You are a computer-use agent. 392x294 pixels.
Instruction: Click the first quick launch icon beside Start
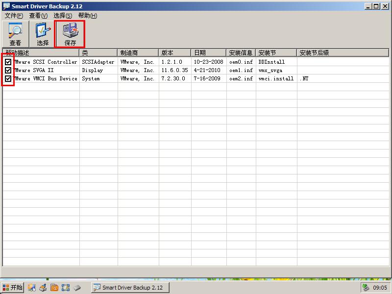(32, 288)
